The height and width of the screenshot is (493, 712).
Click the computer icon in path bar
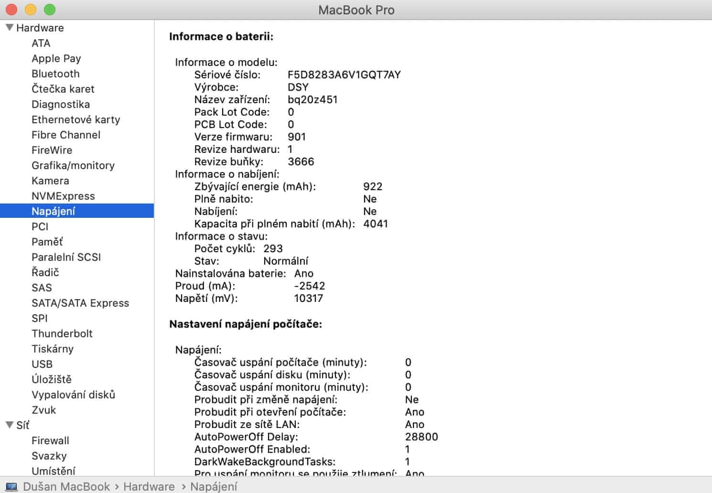click(11, 486)
